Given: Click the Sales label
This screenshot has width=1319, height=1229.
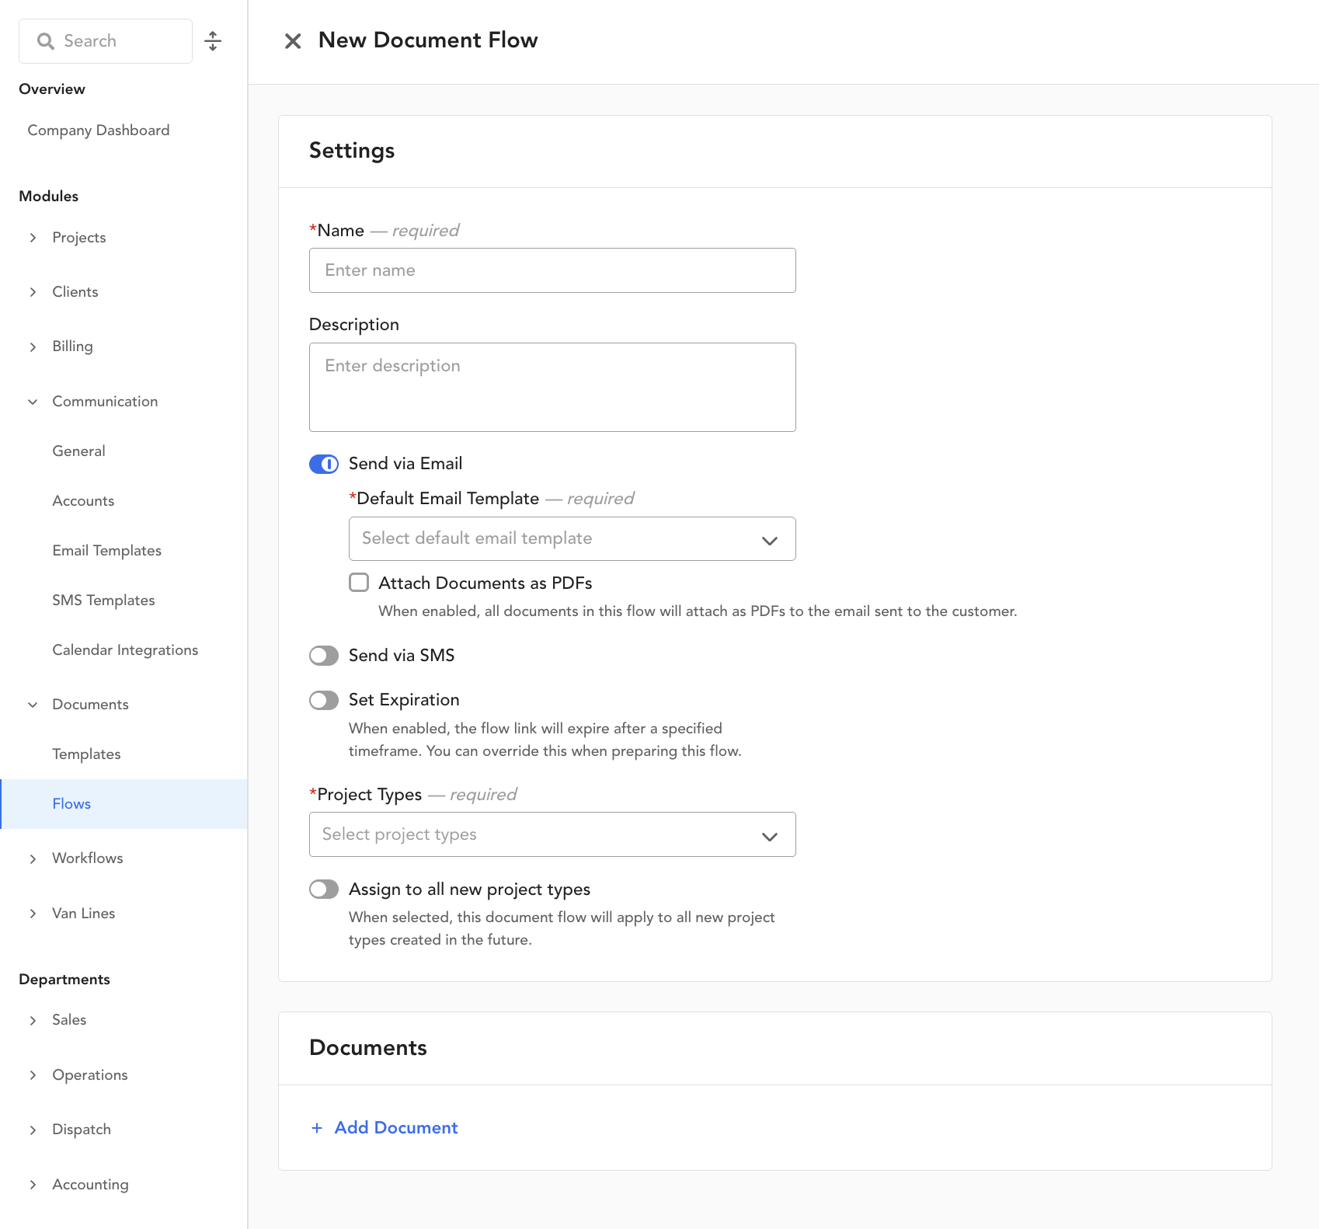Looking at the screenshot, I should (x=69, y=1020).
